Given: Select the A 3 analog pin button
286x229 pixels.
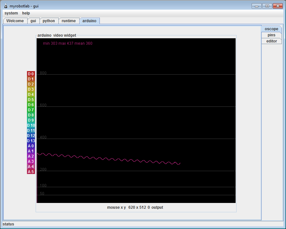Looking at the screenshot, I should pos(31,161).
